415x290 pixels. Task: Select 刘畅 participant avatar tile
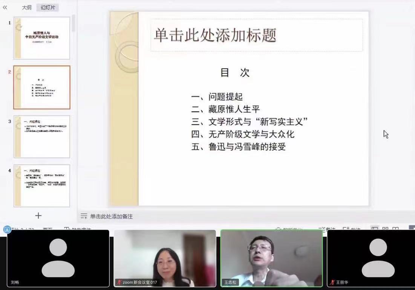tap(58, 258)
